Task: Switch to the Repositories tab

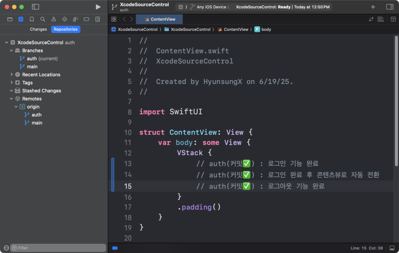Action: [x=66, y=29]
